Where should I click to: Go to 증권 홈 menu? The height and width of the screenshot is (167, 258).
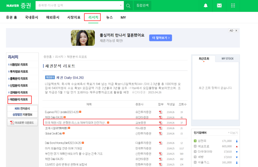click(x=11, y=17)
